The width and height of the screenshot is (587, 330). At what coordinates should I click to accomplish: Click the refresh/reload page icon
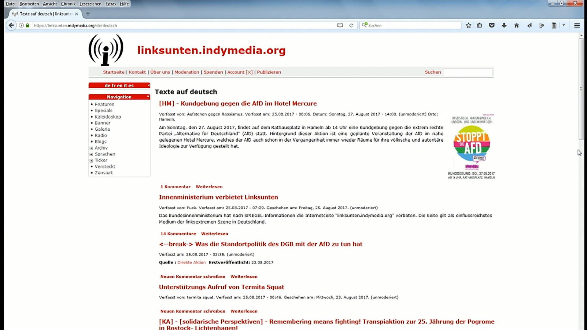coord(352,25)
